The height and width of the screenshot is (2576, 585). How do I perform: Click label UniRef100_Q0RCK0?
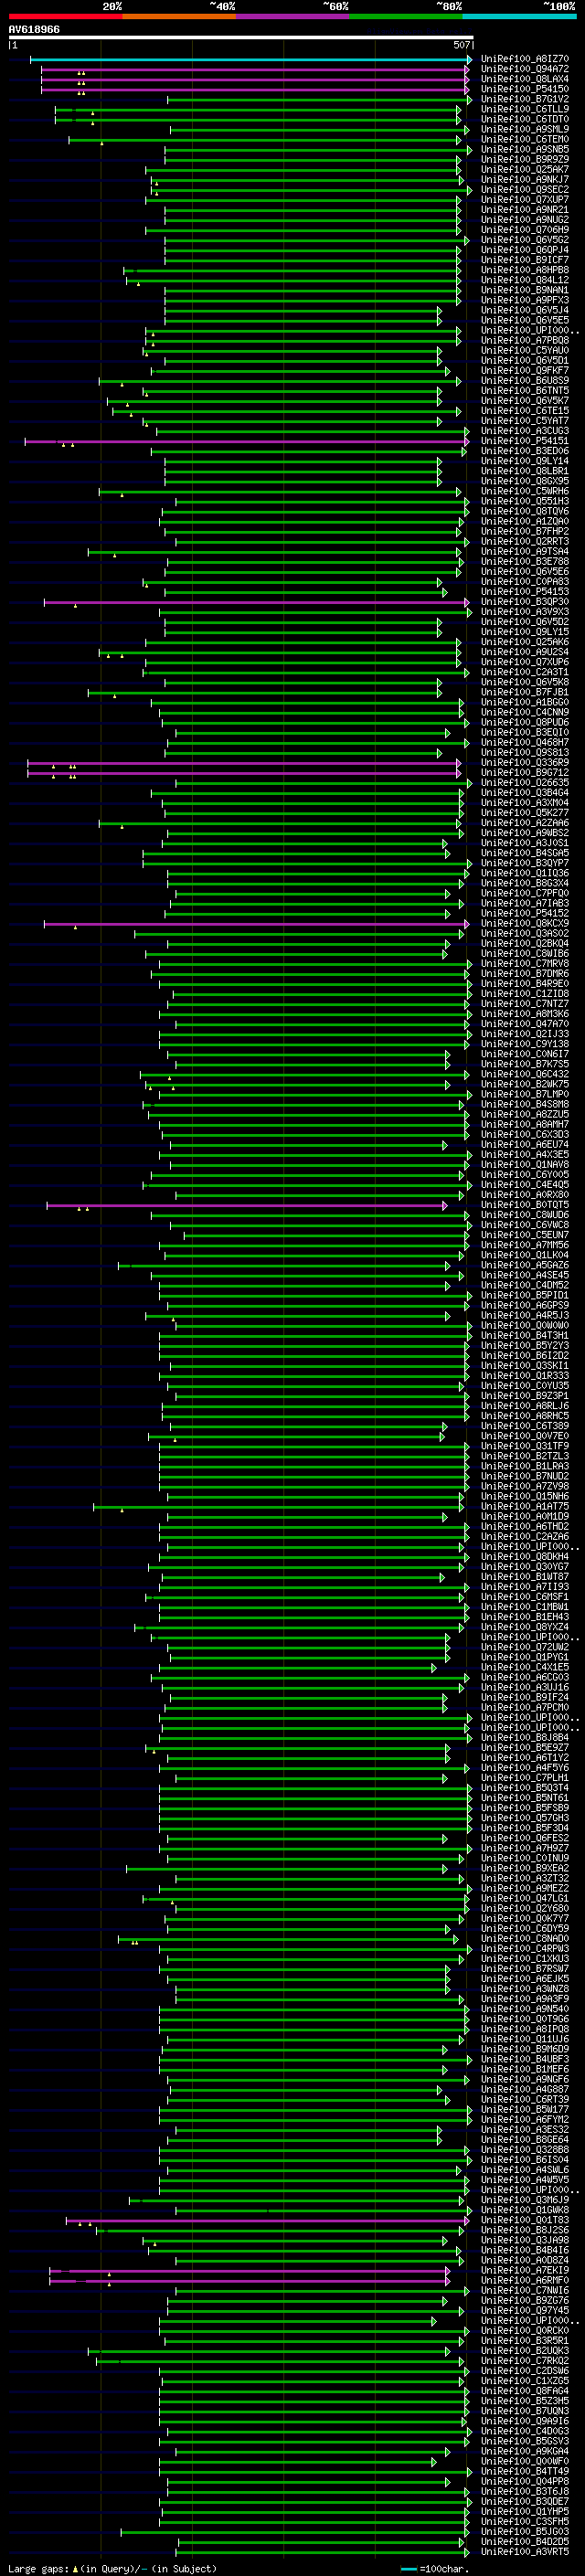pos(524,2332)
